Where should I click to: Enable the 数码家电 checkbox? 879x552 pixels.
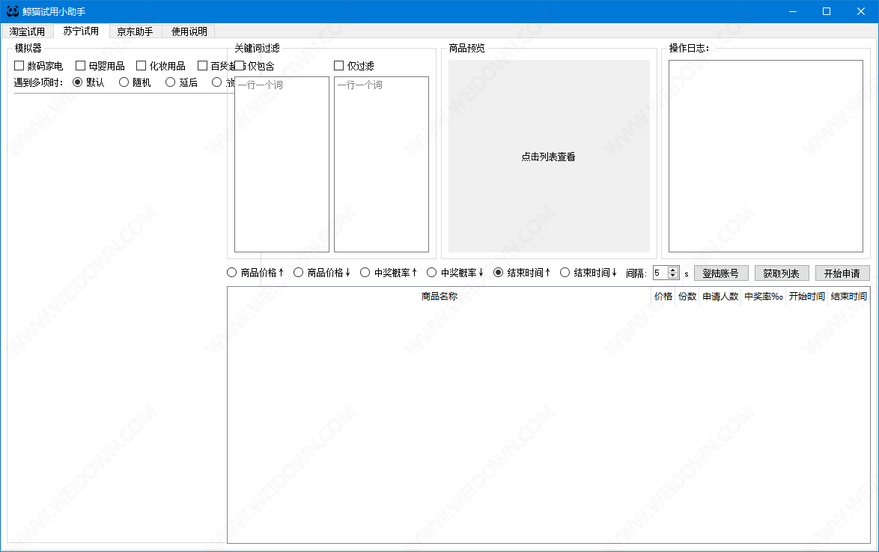click(19, 66)
